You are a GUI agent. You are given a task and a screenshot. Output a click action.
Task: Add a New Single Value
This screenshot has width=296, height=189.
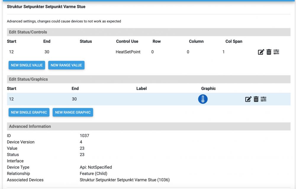coord(27,65)
